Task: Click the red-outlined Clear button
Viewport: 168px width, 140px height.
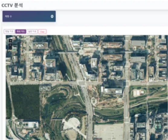Action: pos(42,32)
